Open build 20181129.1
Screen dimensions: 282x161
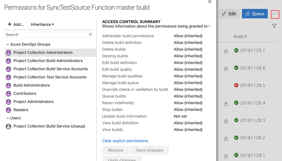point(252,50)
